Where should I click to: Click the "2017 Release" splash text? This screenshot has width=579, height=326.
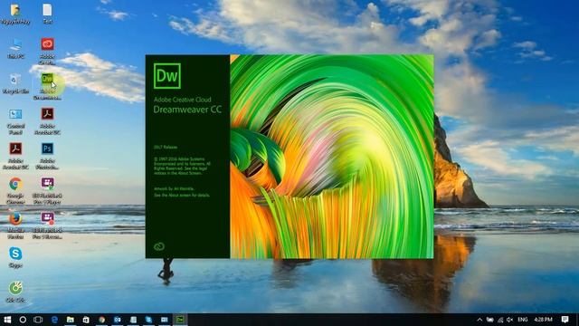[x=166, y=147]
